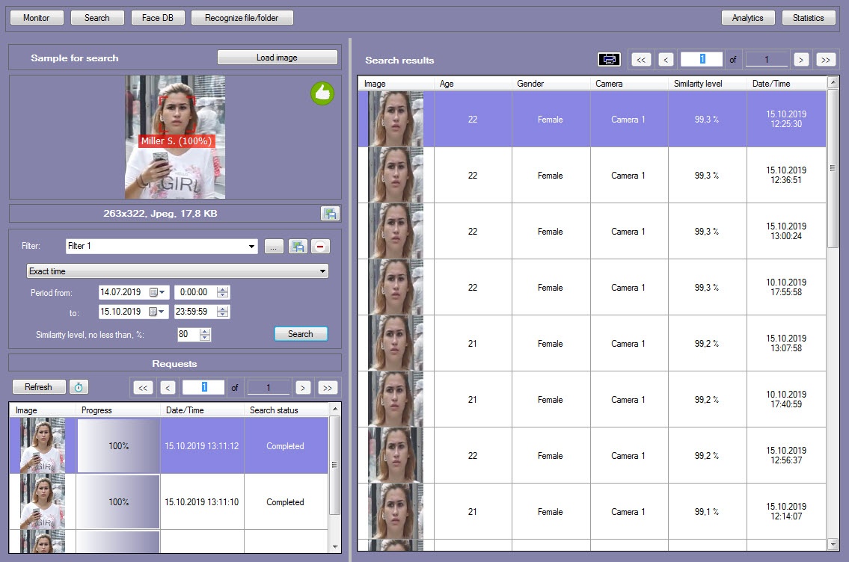
Task: Increase the similarity level using the up arrow
Action: coord(206,331)
